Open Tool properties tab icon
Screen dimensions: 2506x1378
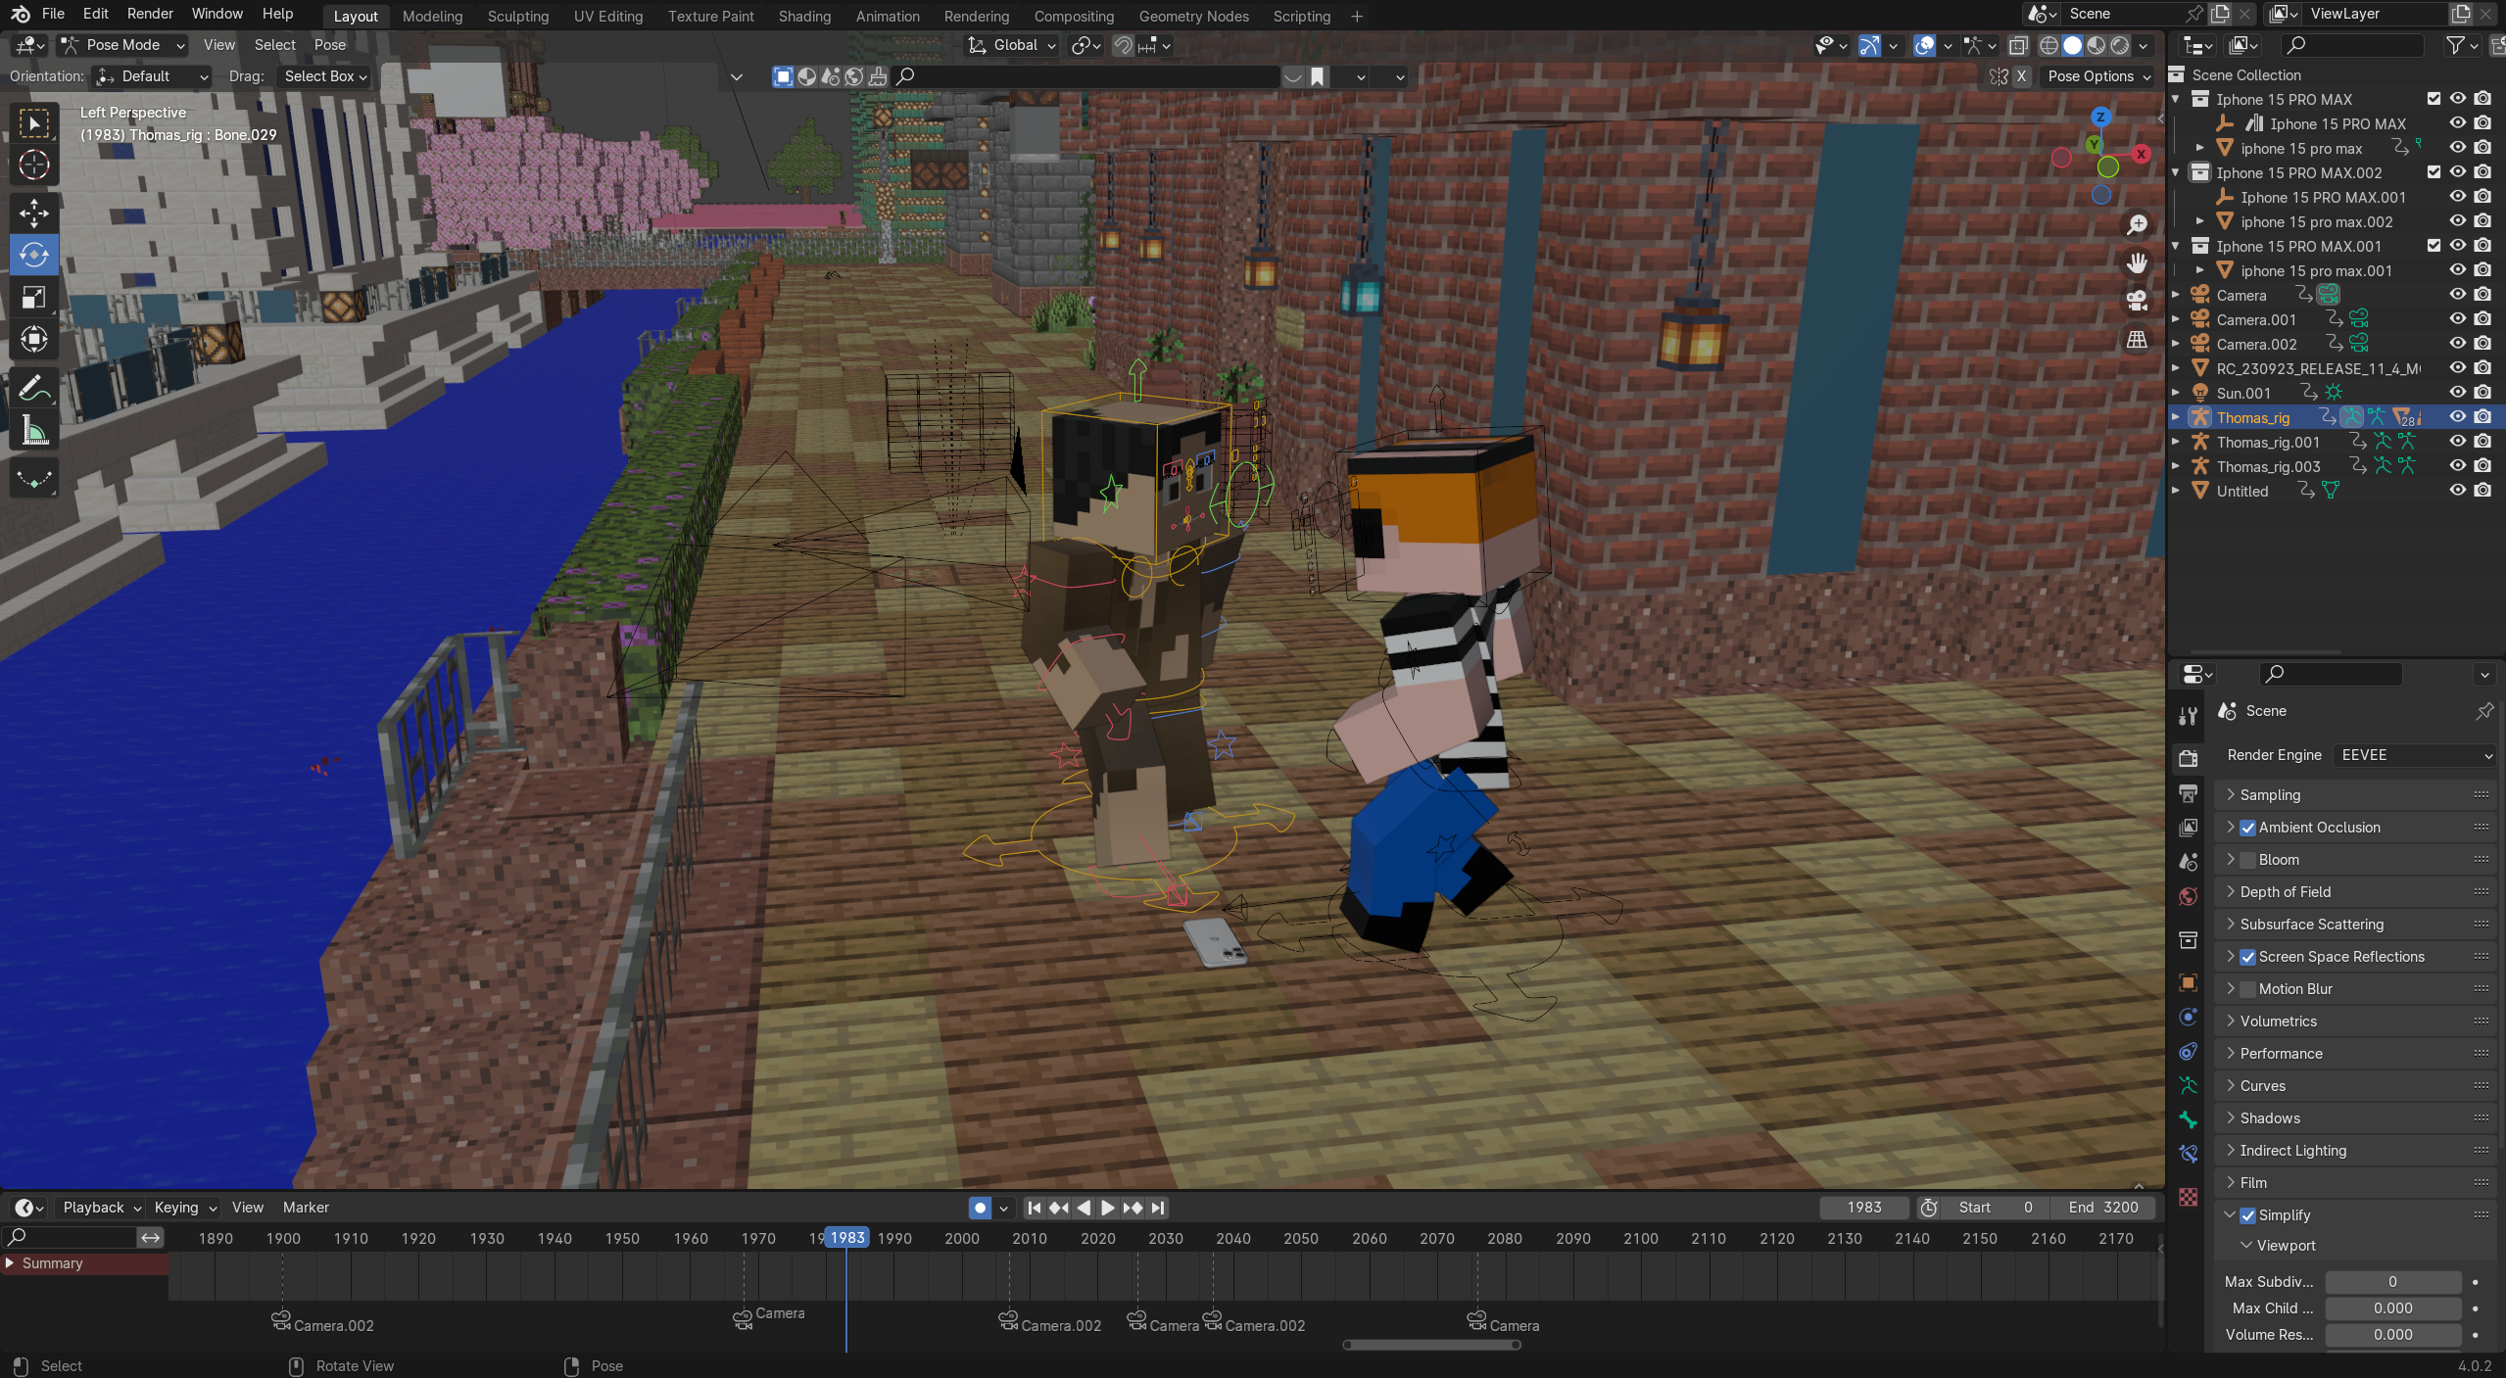point(2188,716)
